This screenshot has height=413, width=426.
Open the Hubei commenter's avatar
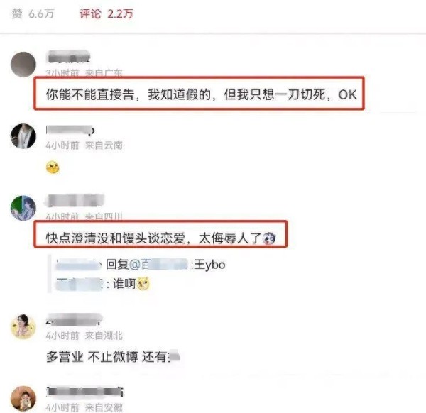point(23,326)
